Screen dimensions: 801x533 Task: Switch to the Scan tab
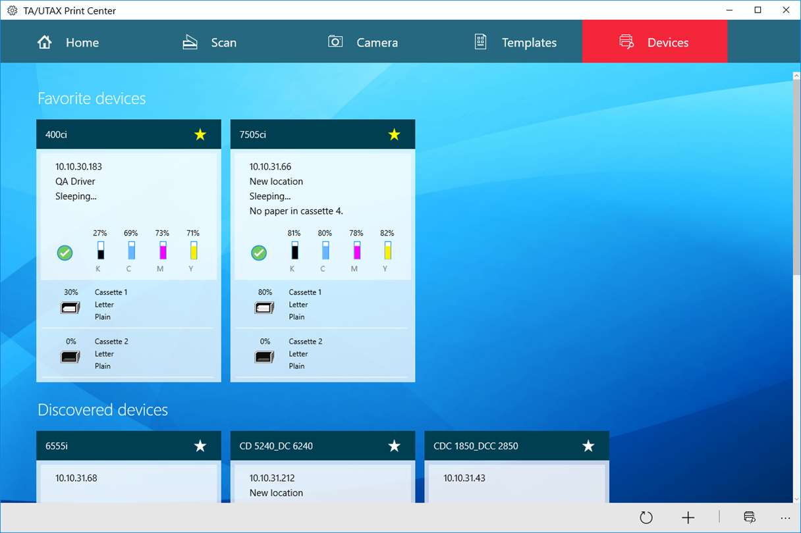pos(218,42)
